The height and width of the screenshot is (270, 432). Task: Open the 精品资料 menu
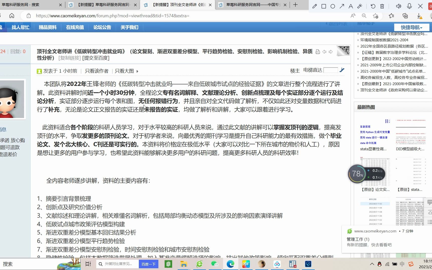point(48,27)
